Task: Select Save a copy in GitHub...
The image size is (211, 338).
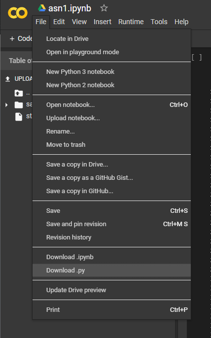Action: (x=111, y=191)
